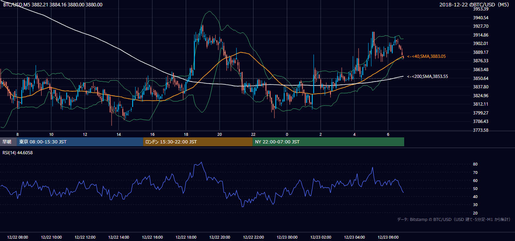Click the 12/22 18:00 date label
Screen dimensions: 515x241
[186, 237]
